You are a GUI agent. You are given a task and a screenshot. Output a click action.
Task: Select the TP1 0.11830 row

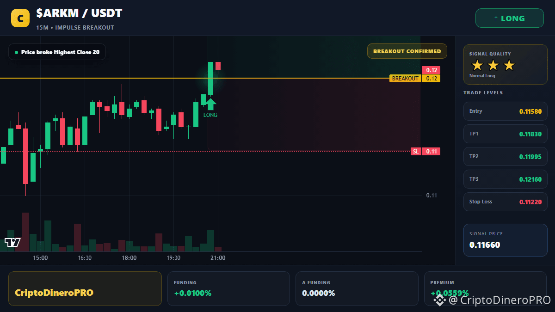506,134
